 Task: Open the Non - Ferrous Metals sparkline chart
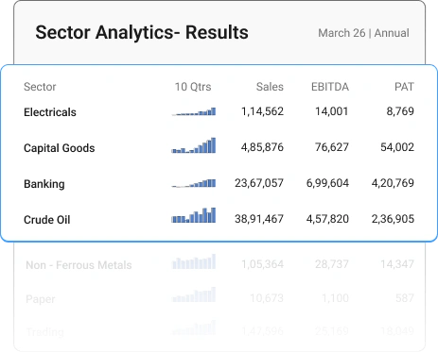pos(194,261)
